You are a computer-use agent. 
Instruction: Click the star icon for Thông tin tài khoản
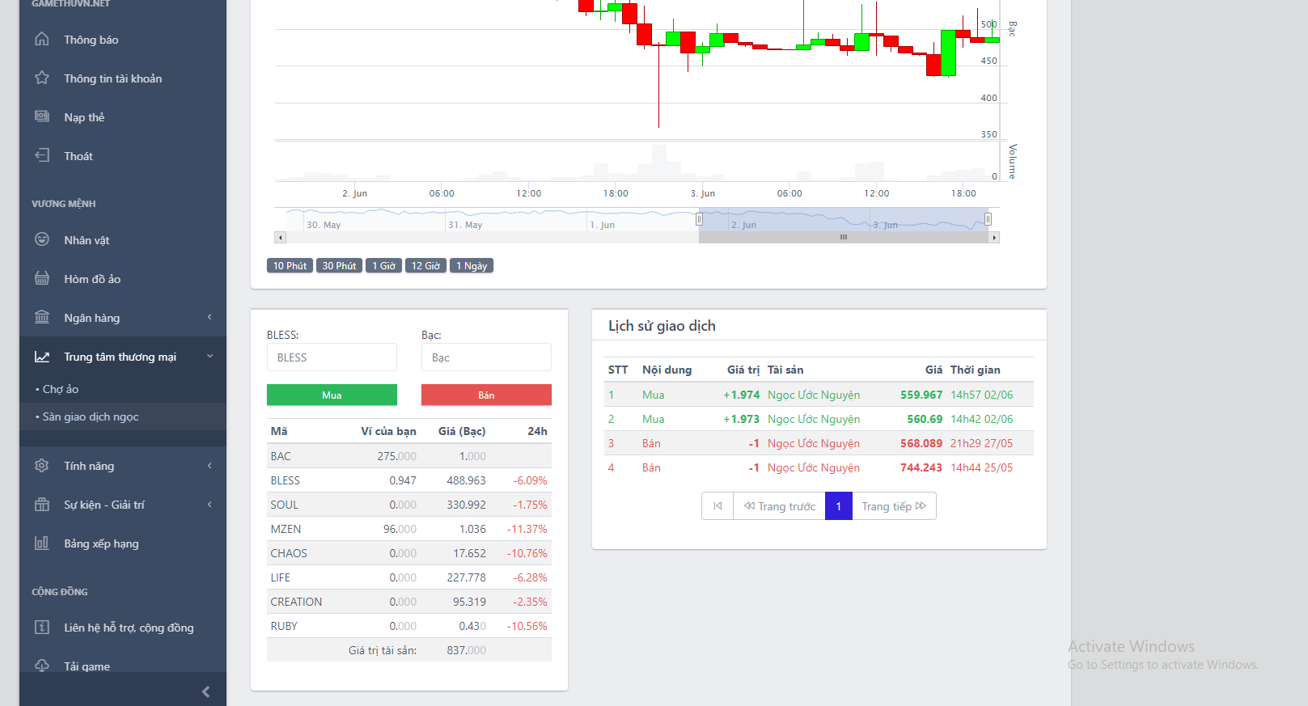(42, 78)
